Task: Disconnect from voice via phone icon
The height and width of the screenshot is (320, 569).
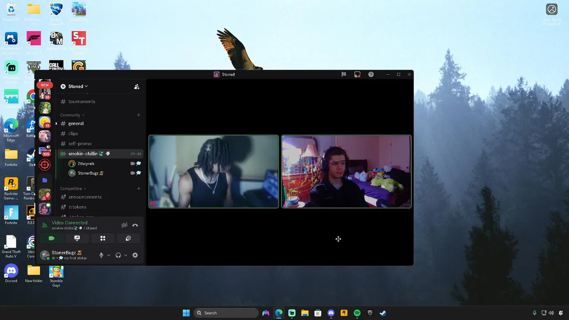Action: (135, 225)
